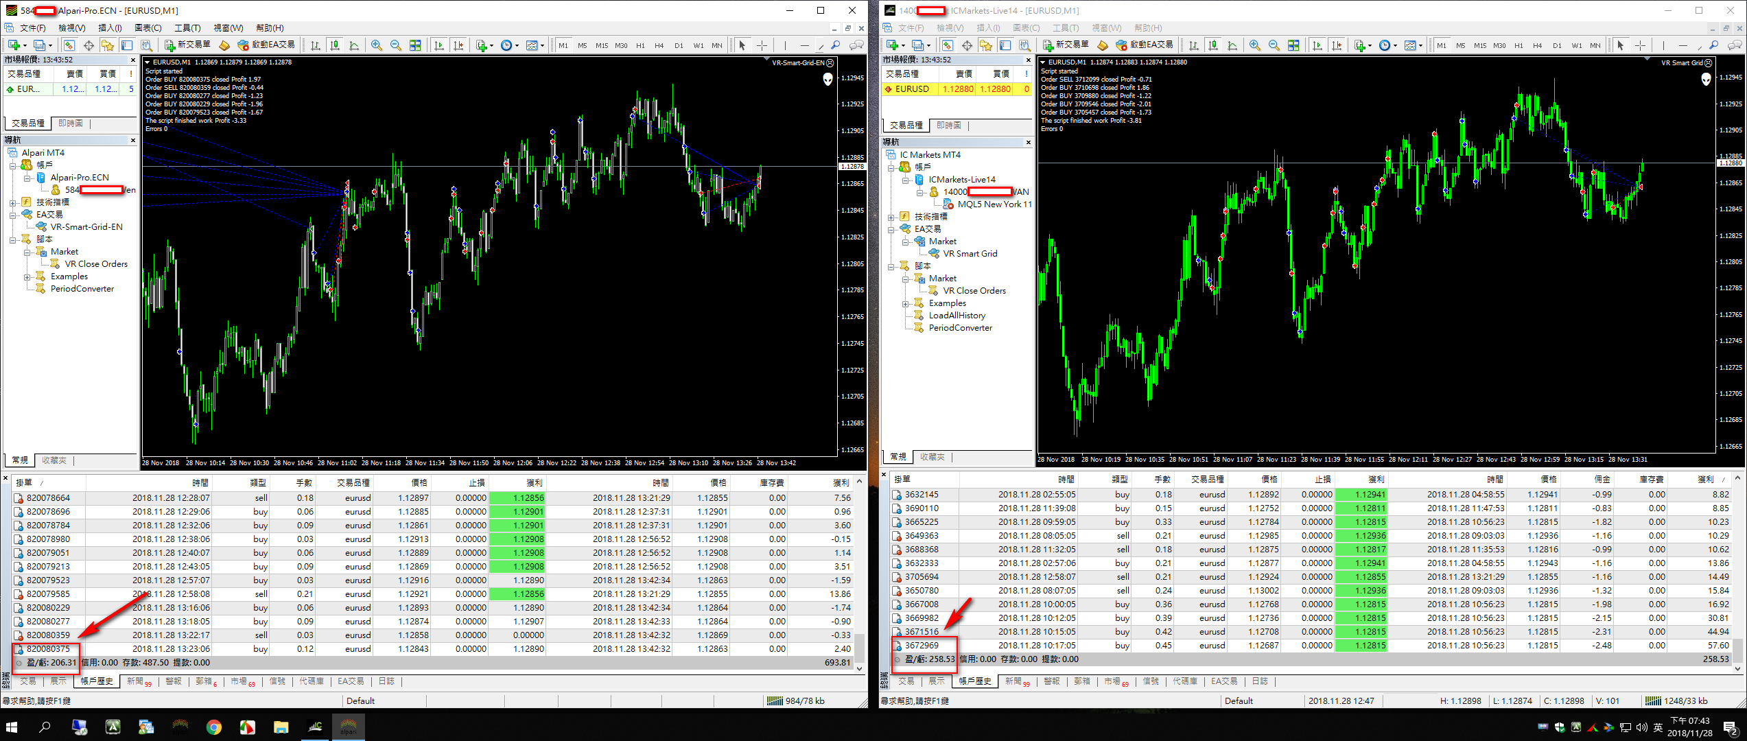The height and width of the screenshot is (741, 1747).
Task: Click tile windows icon in Alpari toolbar
Action: (x=415, y=45)
